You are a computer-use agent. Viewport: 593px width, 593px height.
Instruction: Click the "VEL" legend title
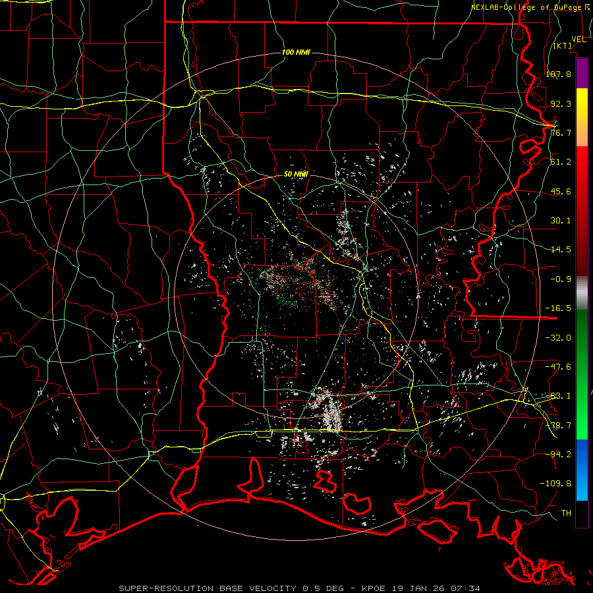579,40
